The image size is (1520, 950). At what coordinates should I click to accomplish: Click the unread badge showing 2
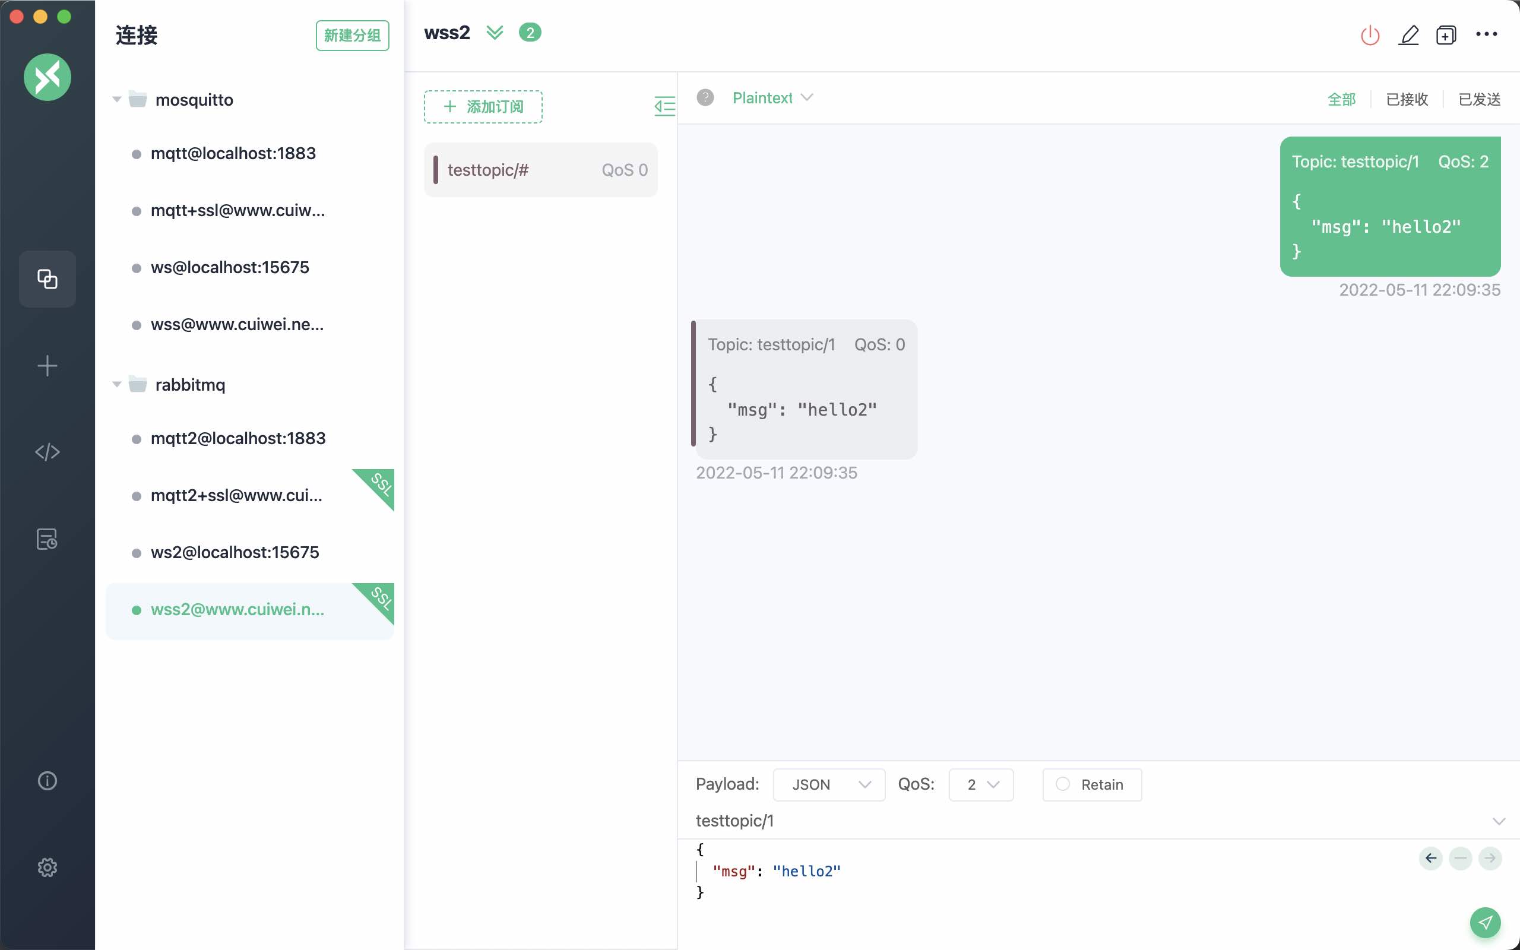coord(530,32)
